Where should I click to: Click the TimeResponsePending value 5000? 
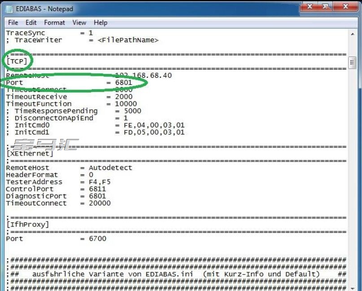(132, 111)
